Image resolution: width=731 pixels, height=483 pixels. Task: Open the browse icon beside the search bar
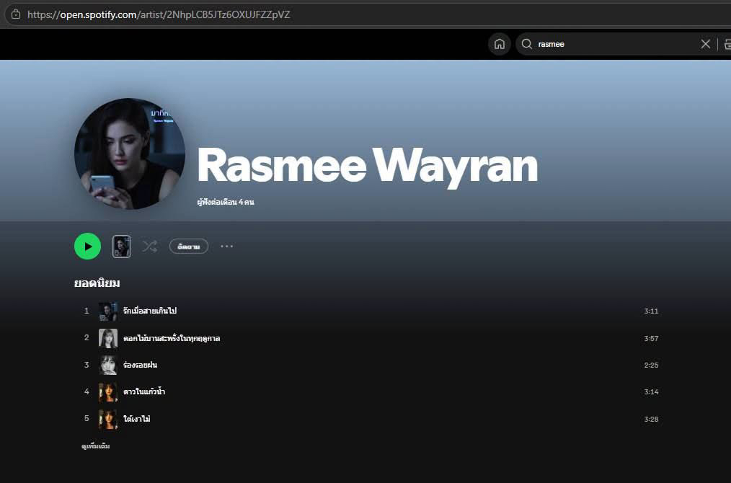[x=727, y=44]
